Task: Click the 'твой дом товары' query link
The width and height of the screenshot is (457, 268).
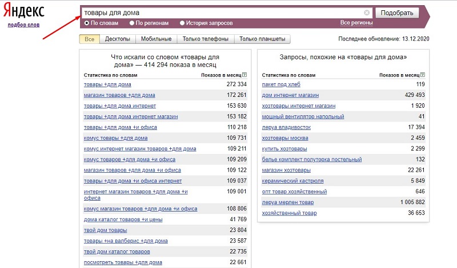Action: coord(106,230)
